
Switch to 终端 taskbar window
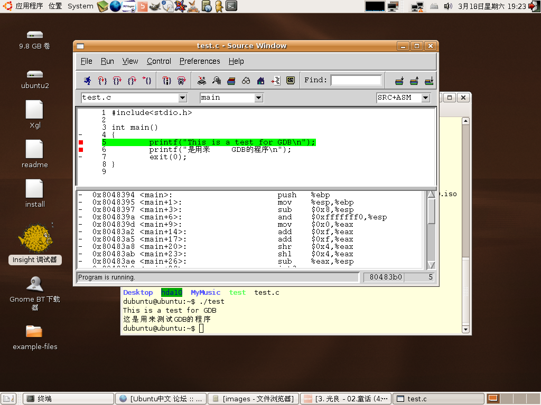point(68,399)
